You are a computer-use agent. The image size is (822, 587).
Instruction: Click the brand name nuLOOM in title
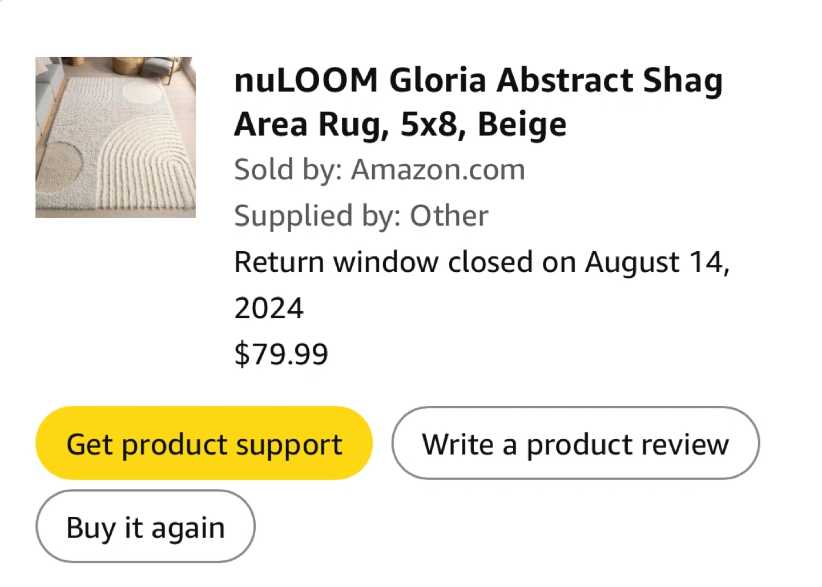coord(306,80)
